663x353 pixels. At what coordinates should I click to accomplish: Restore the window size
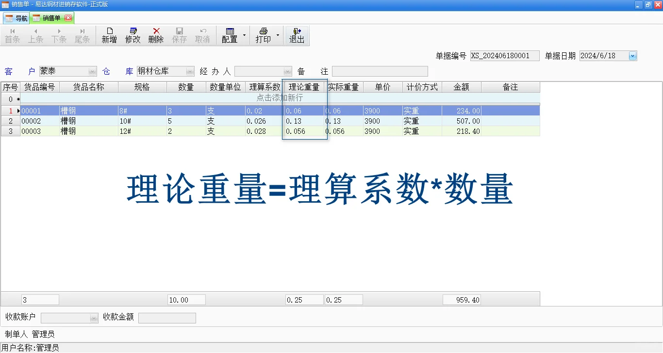[648, 4]
